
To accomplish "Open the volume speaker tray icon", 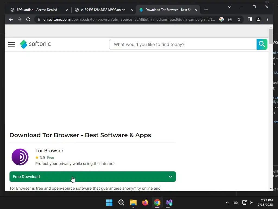I will click(251, 202).
